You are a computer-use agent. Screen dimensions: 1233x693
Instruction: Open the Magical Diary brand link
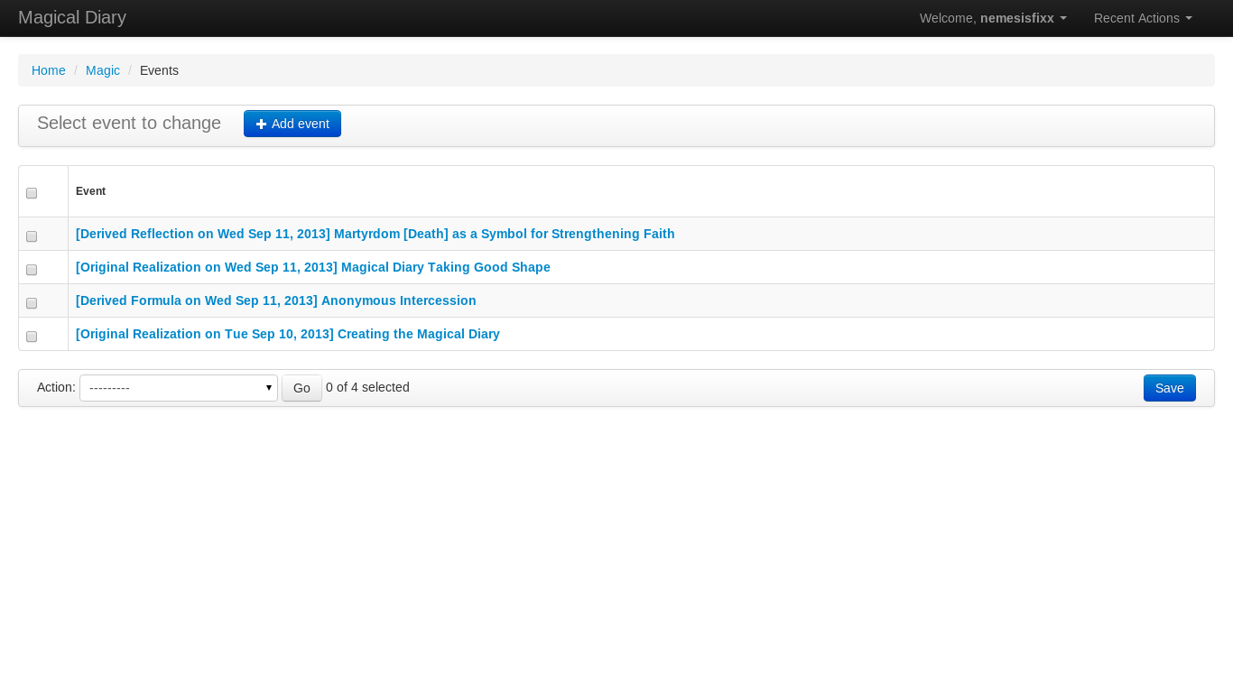(72, 17)
